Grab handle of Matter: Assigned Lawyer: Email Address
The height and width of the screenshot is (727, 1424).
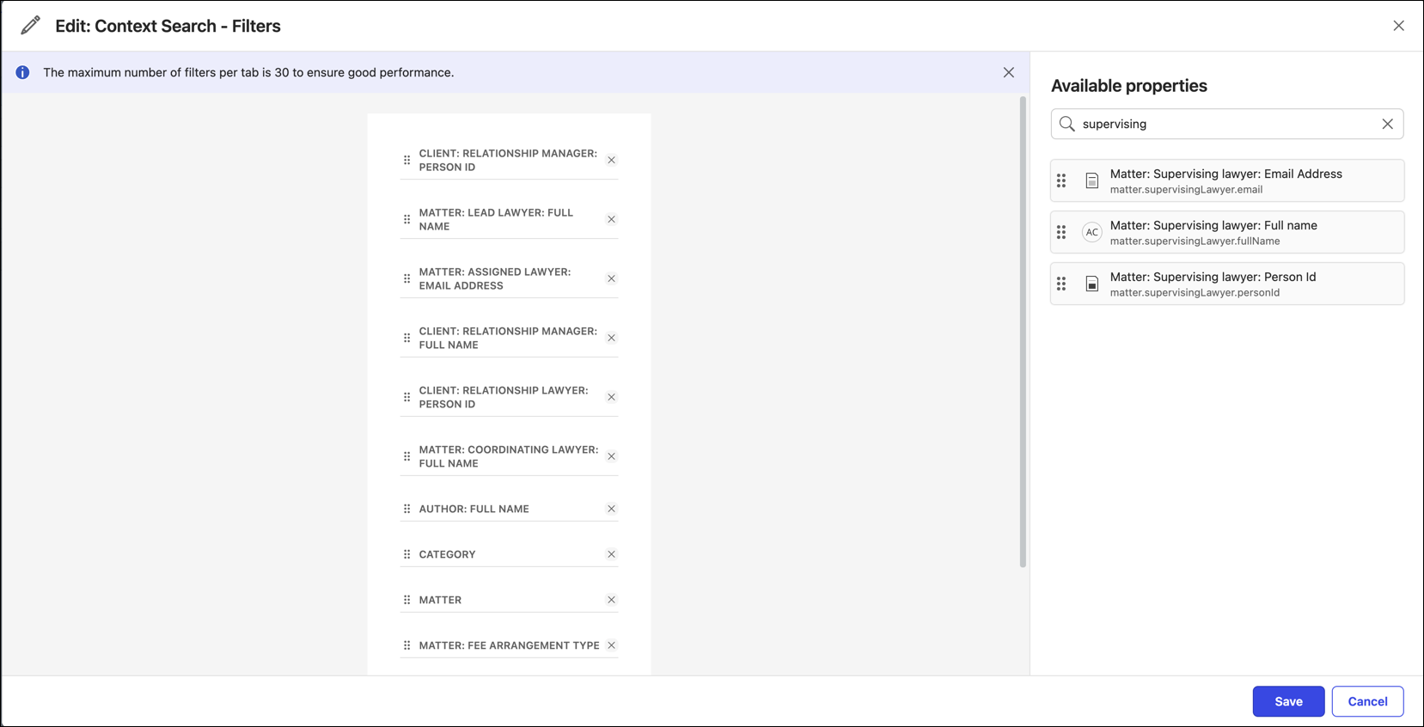tap(406, 278)
